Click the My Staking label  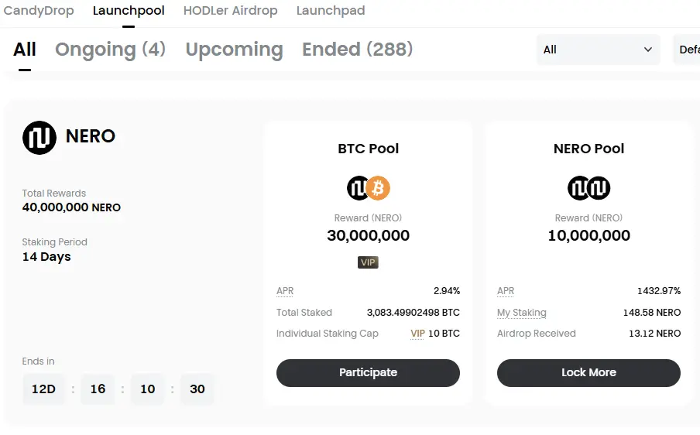tap(521, 312)
